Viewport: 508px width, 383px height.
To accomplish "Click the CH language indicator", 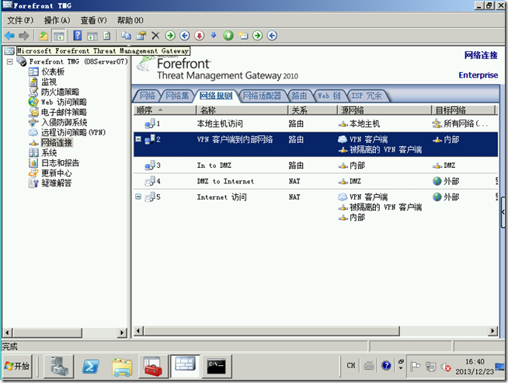I will (351, 365).
